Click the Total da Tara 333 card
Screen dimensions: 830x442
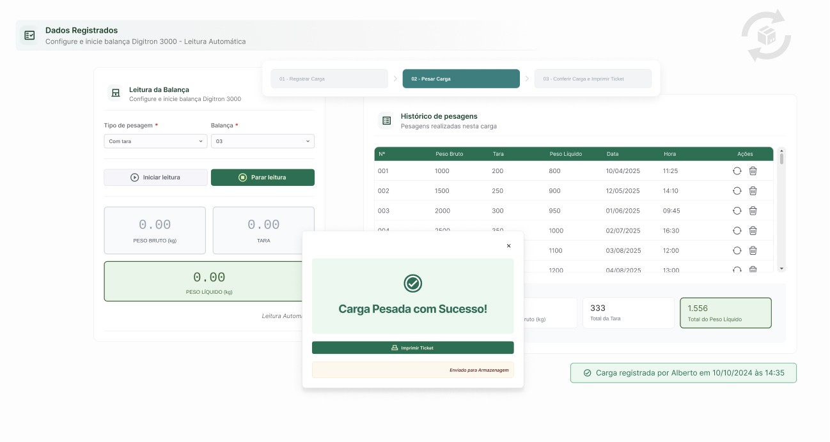[x=628, y=313]
